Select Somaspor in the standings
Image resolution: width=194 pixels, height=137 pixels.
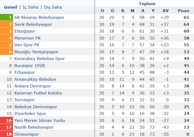pos(25,100)
